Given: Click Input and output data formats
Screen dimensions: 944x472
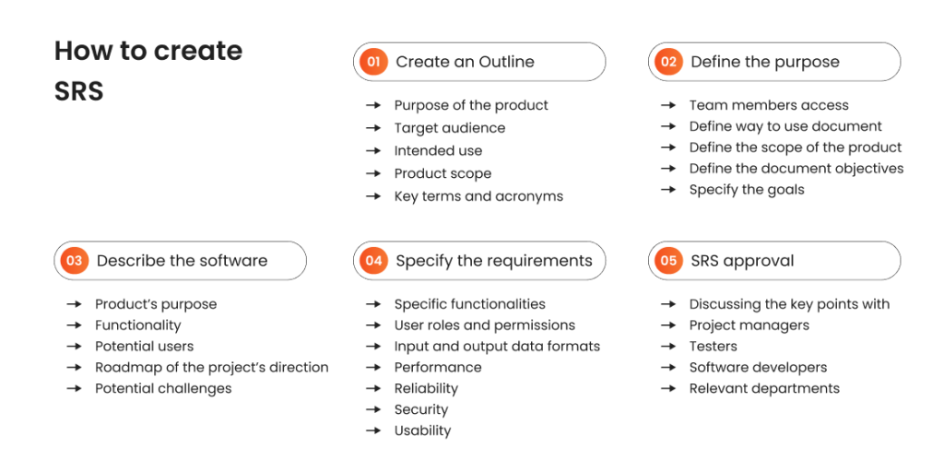Looking at the screenshot, I should 497,347.
